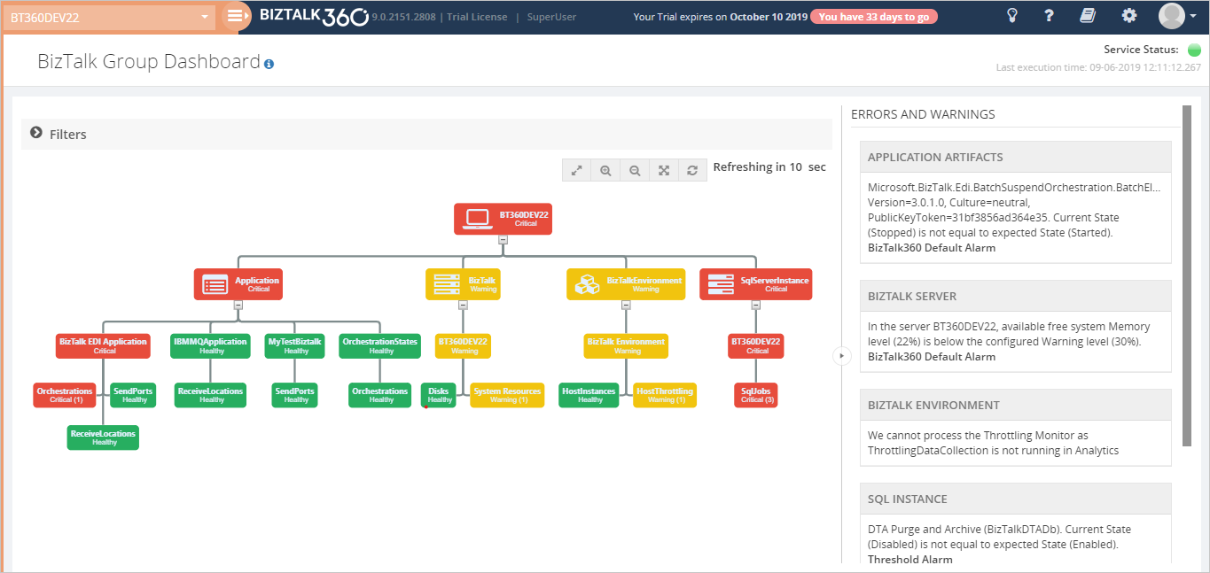Click the 'ERRORS AND WARNINGS' heading

click(923, 114)
